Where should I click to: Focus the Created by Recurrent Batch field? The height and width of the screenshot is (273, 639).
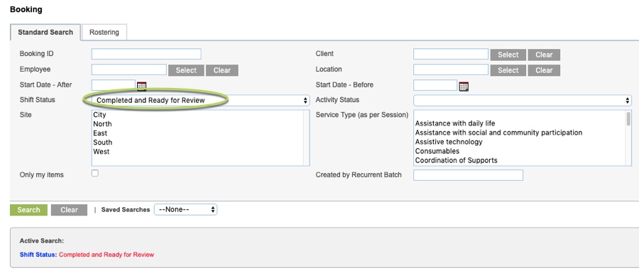pos(469,175)
